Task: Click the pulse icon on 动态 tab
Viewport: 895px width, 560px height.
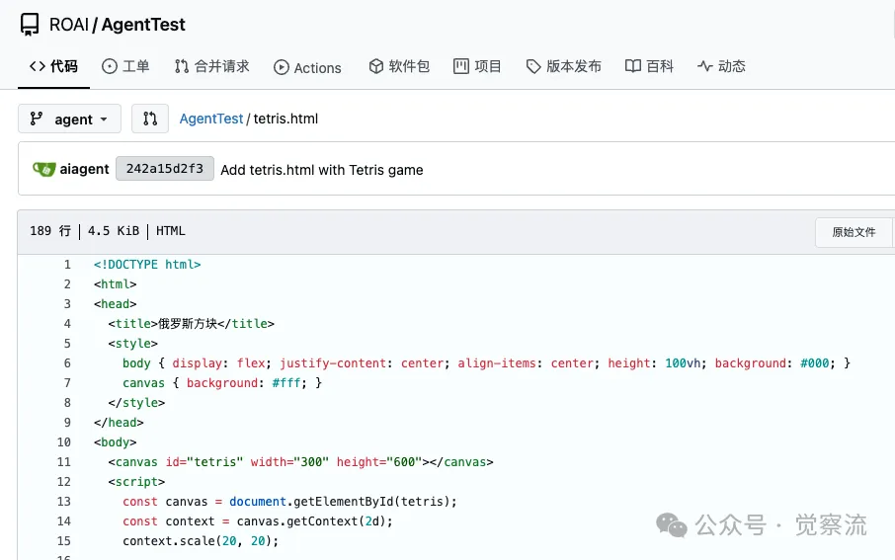Action: 705,66
